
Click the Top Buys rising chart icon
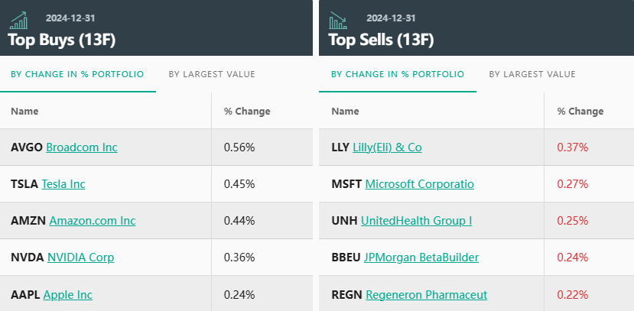coord(18,20)
